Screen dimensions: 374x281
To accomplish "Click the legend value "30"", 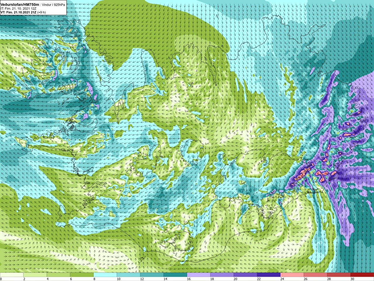I will click(x=352, y=279).
